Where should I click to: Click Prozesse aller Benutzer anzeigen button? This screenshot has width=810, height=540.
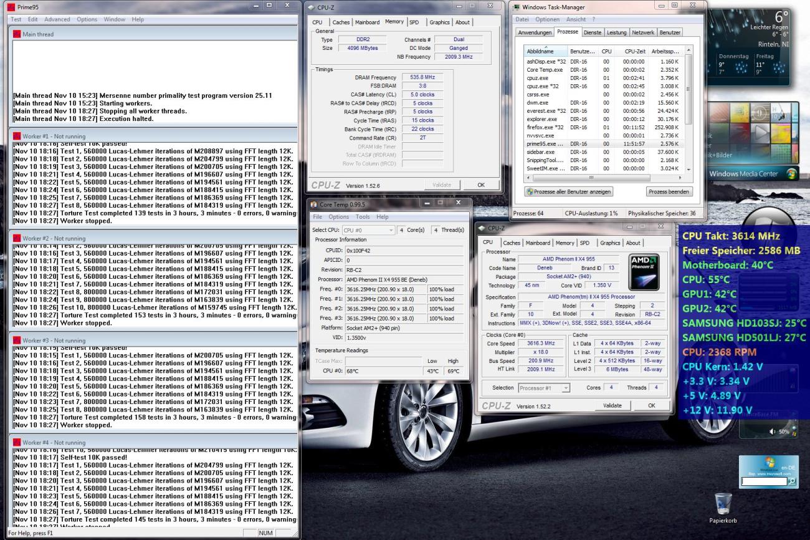[x=568, y=191]
